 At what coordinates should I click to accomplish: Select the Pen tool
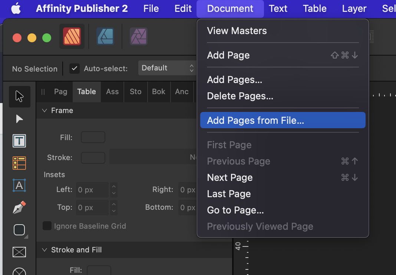pyautogui.click(x=19, y=207)
